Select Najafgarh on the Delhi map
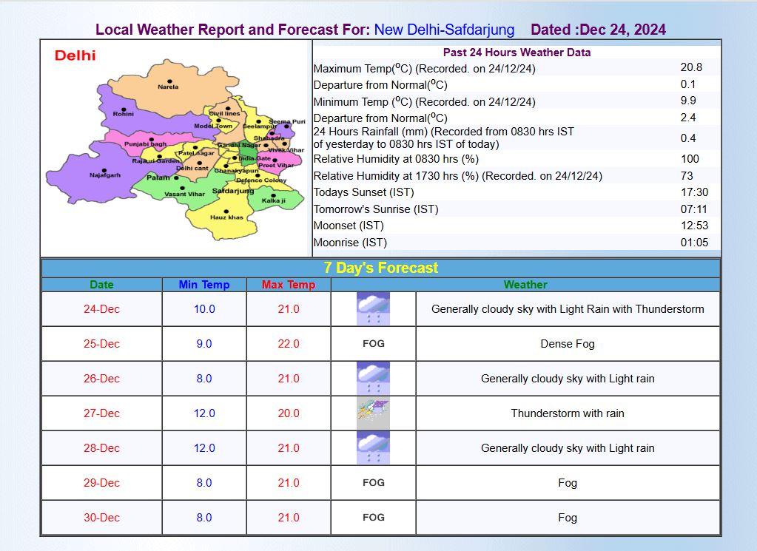Screen dimensions: 757x551 105,175
